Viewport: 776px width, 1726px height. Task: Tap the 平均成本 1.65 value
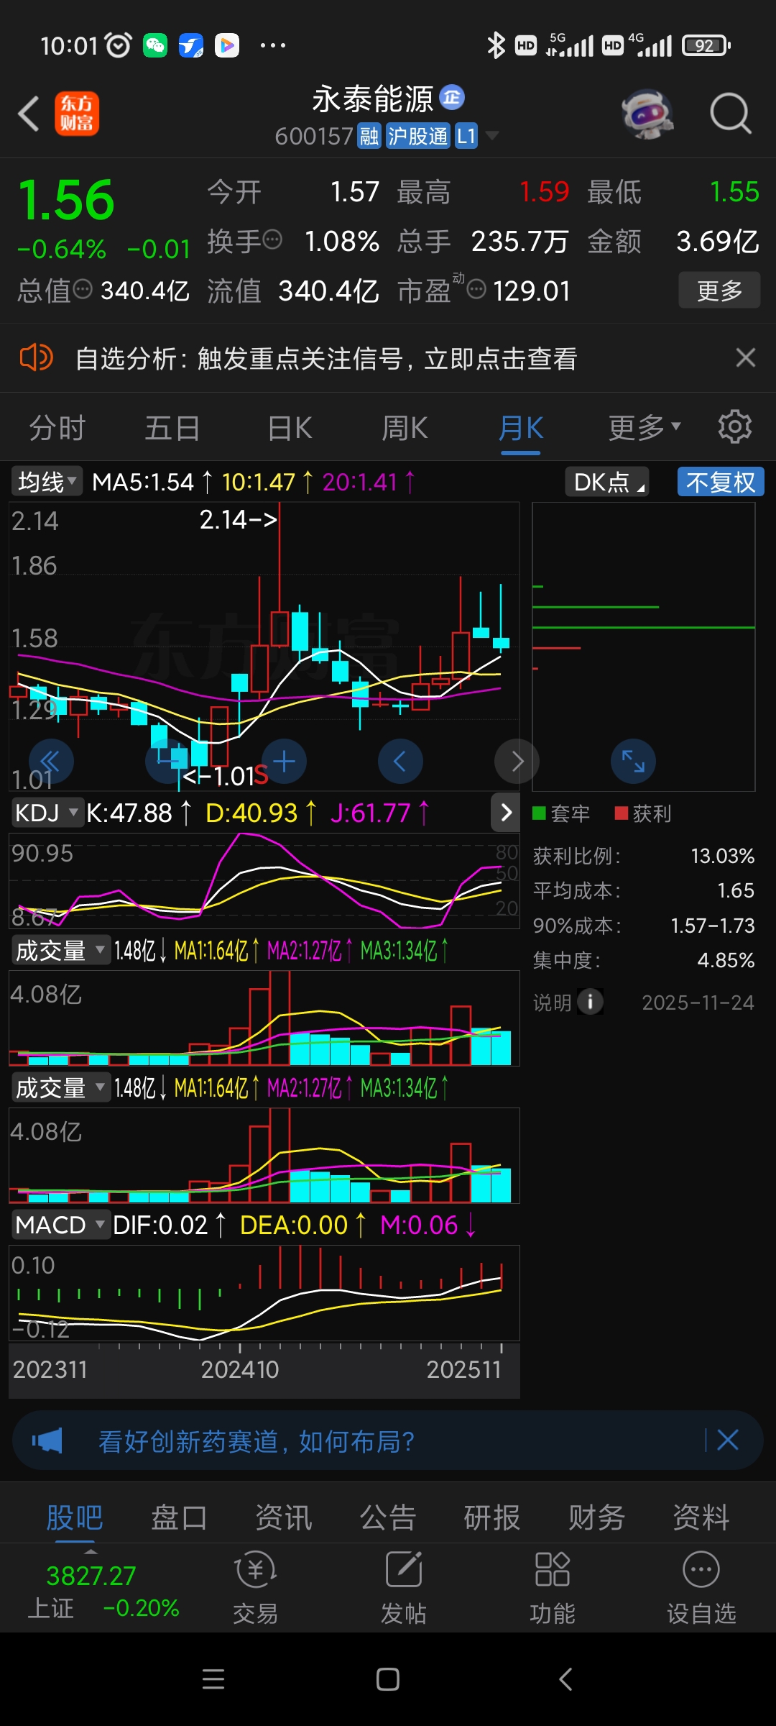coord(736,890)
